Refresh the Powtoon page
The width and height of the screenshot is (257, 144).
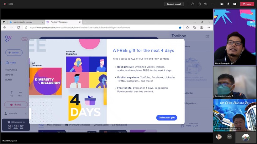[x=18, y=27]
